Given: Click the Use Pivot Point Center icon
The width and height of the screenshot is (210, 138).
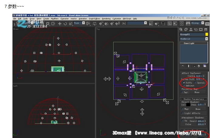Looking at the screenshot, I should tap(88, 24).
